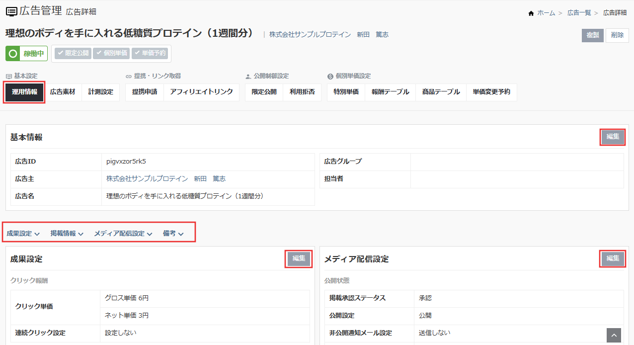Image resolution: width=634 pixels, height=345 pixels.
Task: Expand the 成果設定 anchor dropdown
Action: (23, 233)
